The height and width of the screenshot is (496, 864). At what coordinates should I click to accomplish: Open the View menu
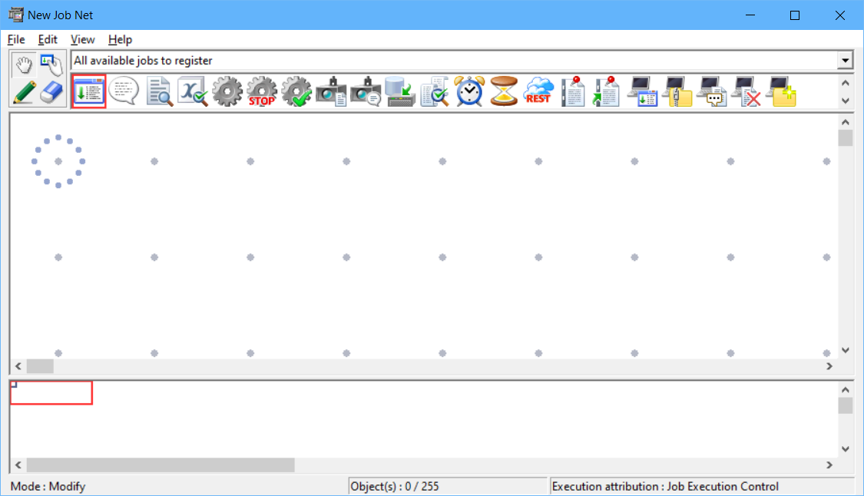tap(83, 40)
